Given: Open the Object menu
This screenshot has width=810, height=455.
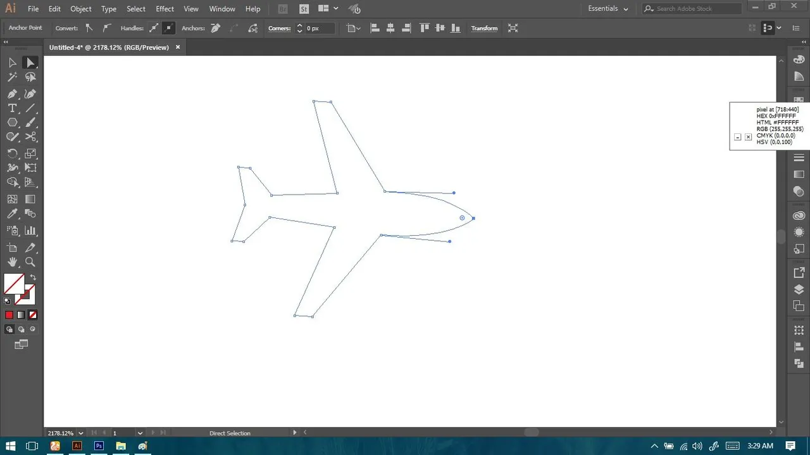Looking at the screenshot, I should coord(80,9).
